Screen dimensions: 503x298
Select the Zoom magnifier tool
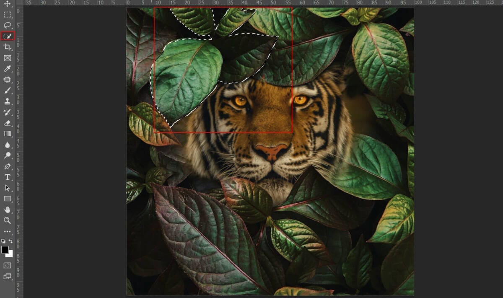click(7, 220)
